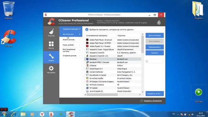Click the Windows Start button
Viewport: 208px width, 117px height.
click(4, 114)
